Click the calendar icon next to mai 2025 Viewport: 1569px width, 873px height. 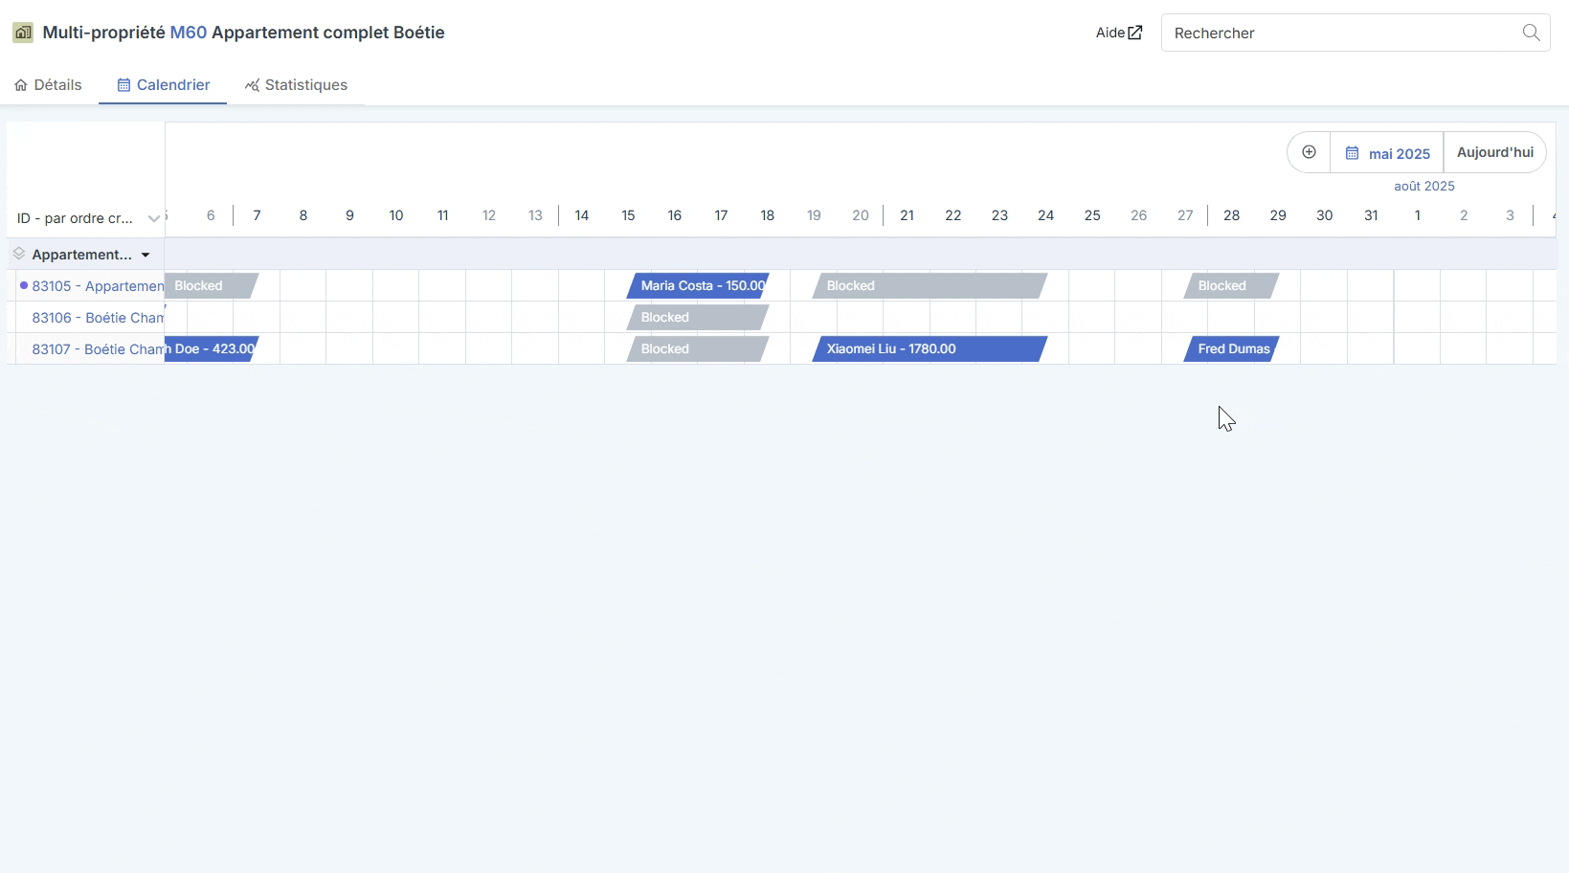pos(1352,153)
